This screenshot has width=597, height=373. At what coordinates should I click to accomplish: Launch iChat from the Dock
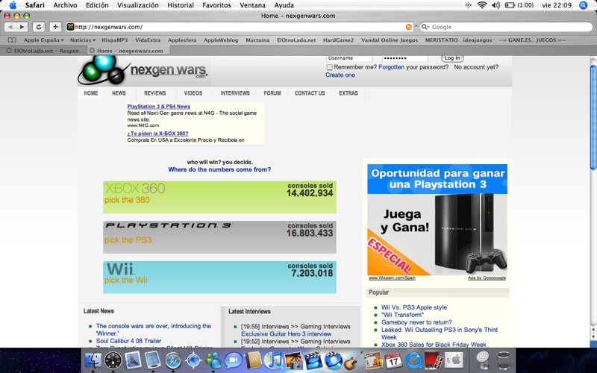point(233,360)
